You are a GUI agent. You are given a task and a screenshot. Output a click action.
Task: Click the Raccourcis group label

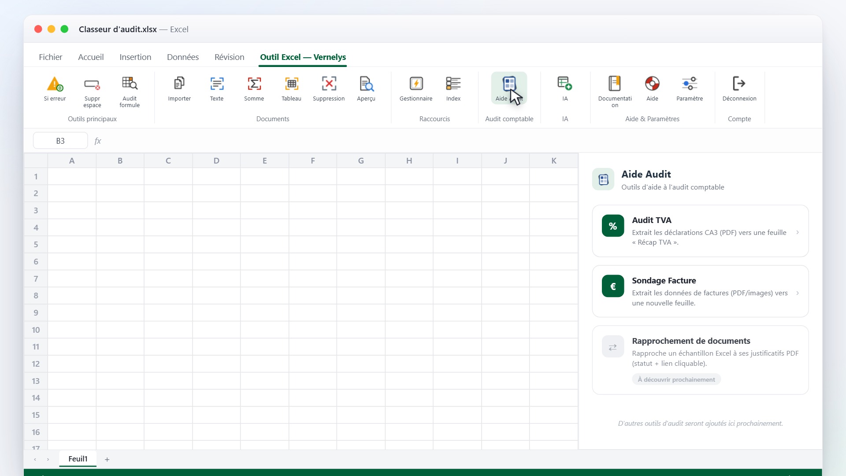pos(434,119)
